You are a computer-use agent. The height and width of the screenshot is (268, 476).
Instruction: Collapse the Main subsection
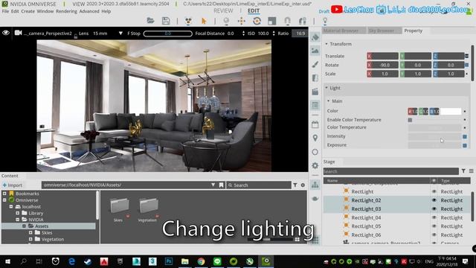(x=329, y=101)
